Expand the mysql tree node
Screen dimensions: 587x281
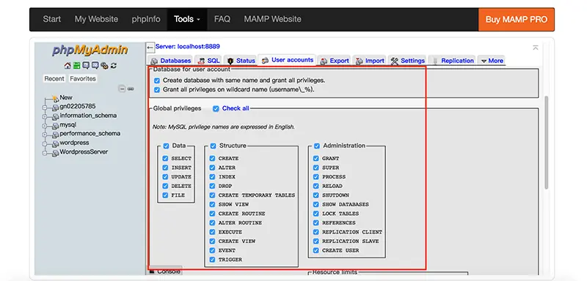point(45,126)
